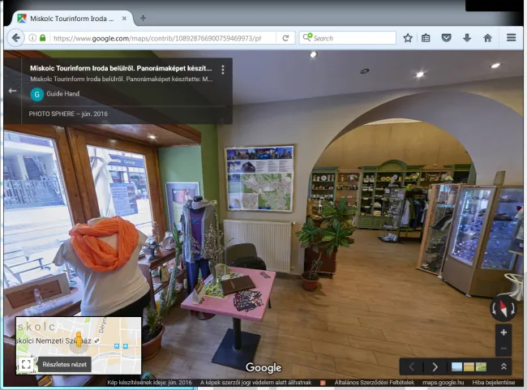Click the Pegman on the minimap
Viewport: 527px width, 390px height.
(79, 340)
